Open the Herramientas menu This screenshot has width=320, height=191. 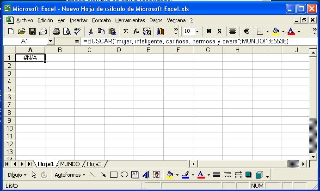pos(130,20)
